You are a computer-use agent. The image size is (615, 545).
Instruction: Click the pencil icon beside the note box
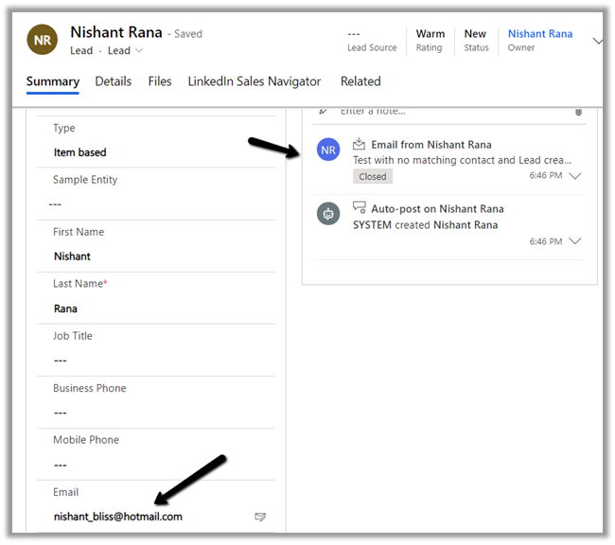[x=324, y=111]
